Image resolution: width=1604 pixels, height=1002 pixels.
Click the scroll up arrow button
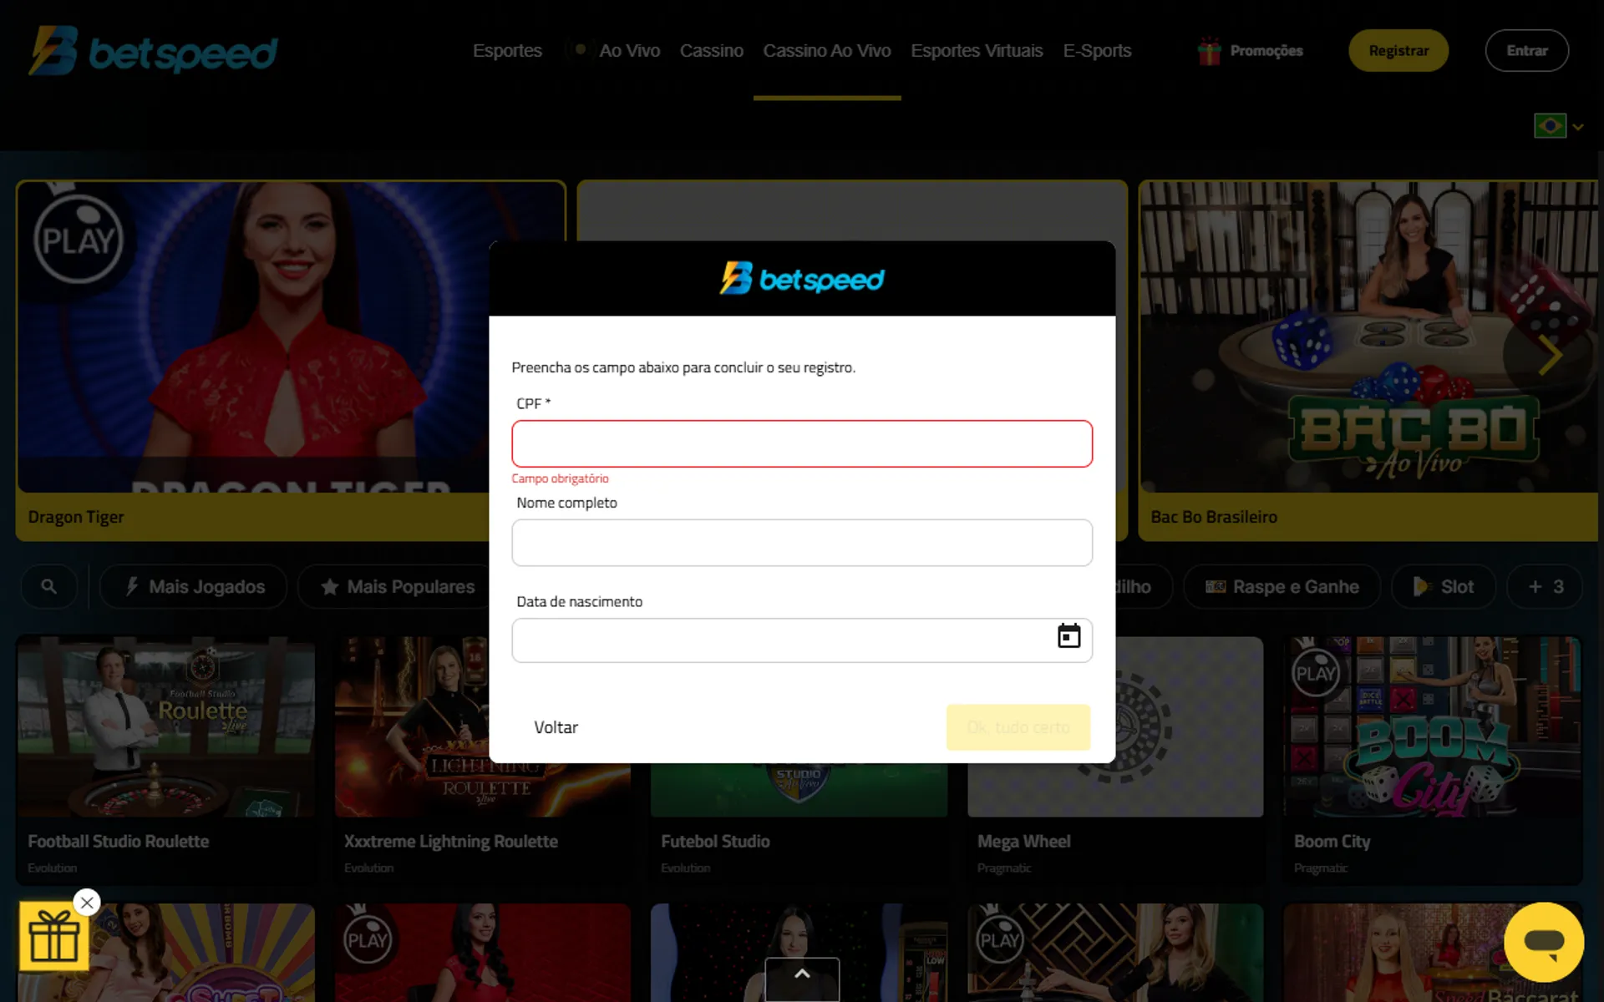pyautogui.click(x=801, y=973)
